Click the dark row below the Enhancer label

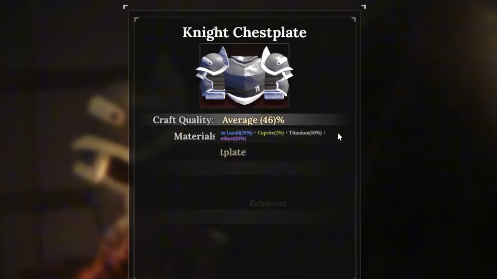[244, 217]
